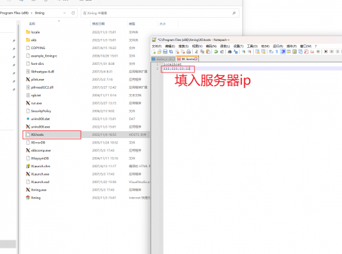342x254 pixels.
Task: Select the X0.hosts file in the list
Action: tap(52, 135)
